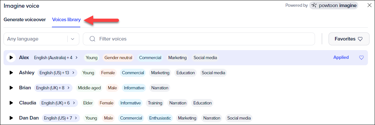Select the Claudia voice name
375x125 pixels.
click(27, 103)
